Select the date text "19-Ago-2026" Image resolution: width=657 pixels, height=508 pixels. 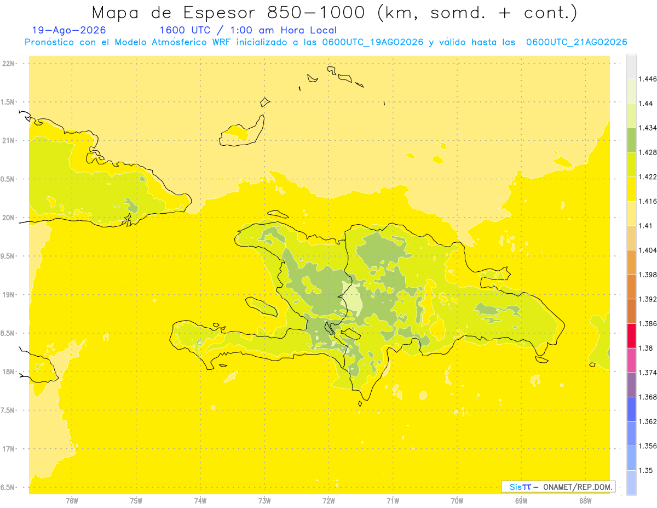pos(69,30)
